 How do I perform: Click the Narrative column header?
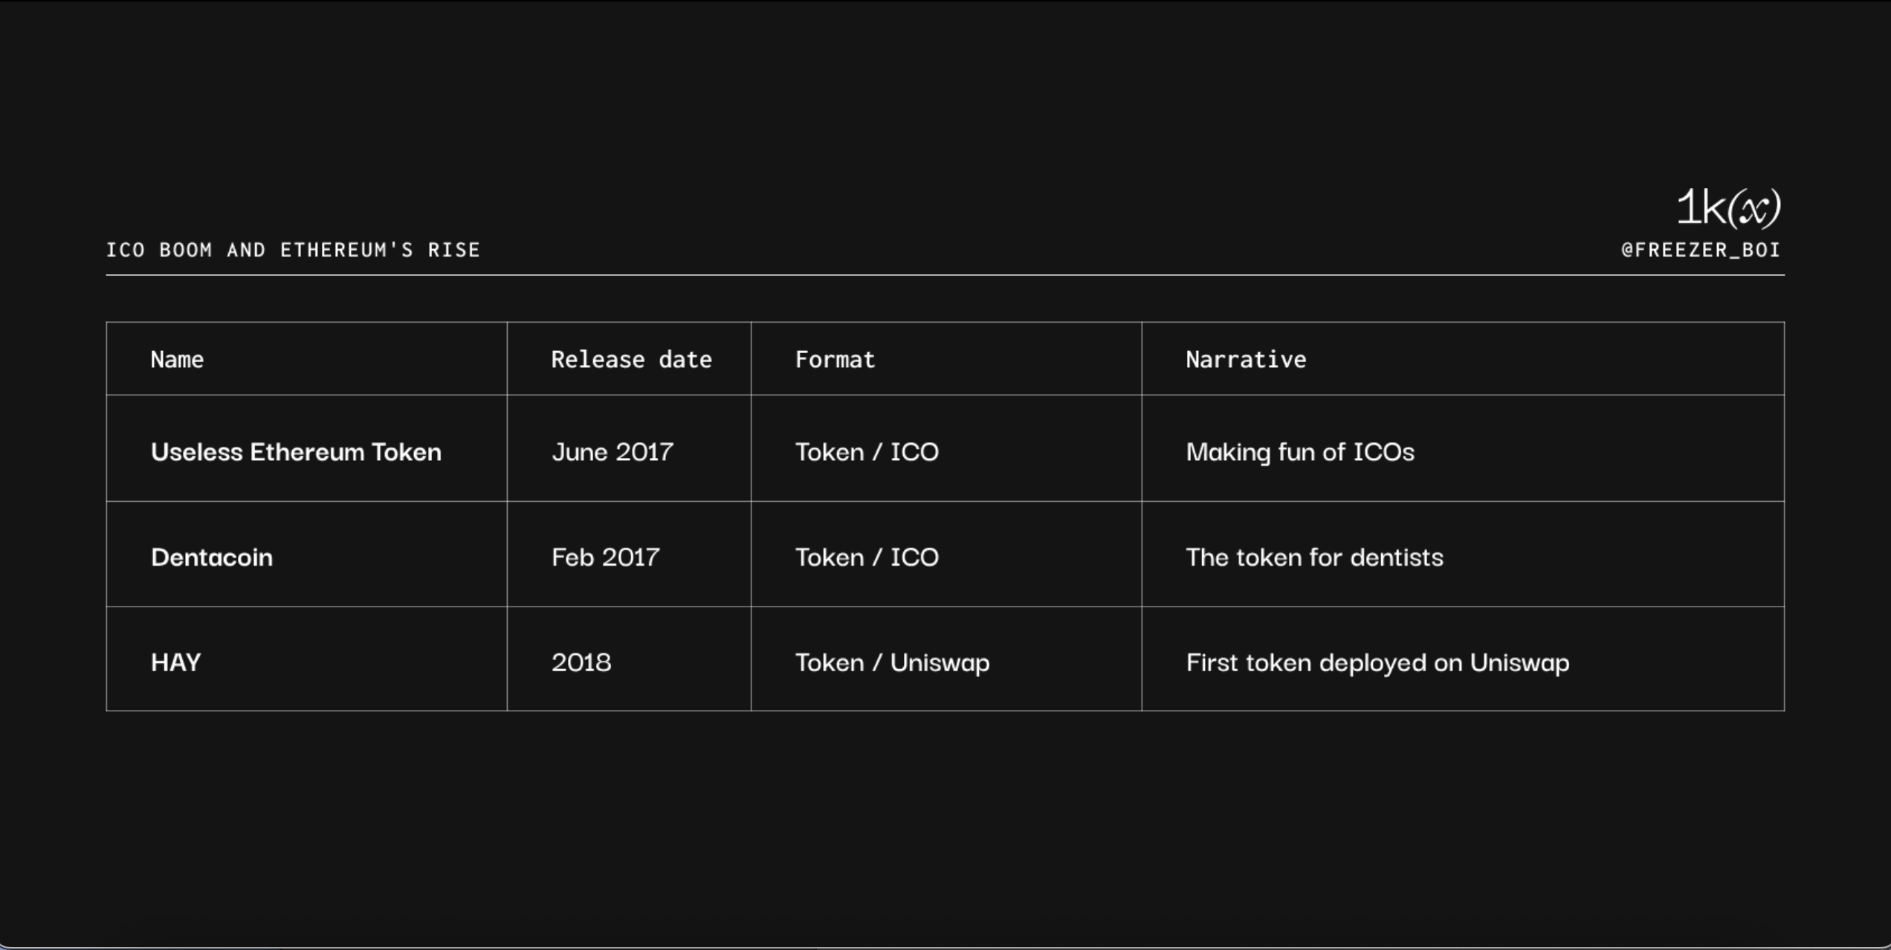pos(1246,360)
